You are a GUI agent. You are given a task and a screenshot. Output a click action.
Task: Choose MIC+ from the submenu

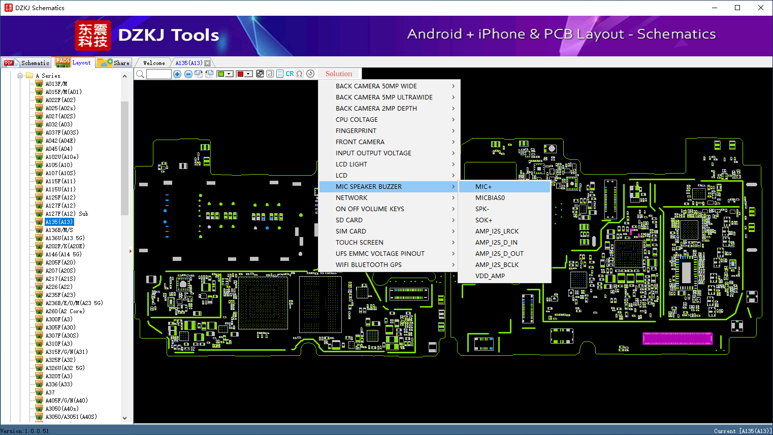pos(505,187)
